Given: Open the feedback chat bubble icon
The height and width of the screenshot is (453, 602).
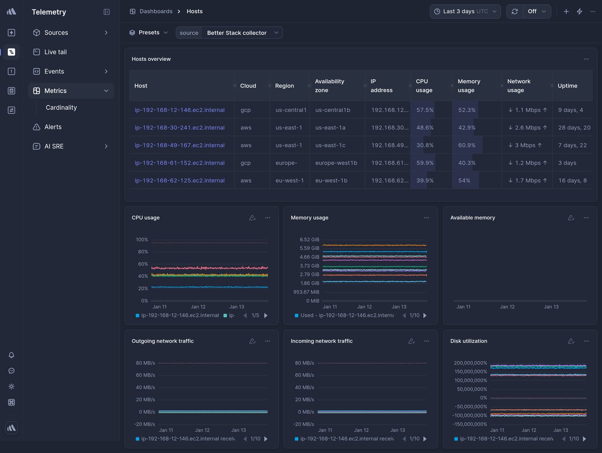Looking at the screenshot, I should pyautogui.click(x=11, y=371).
